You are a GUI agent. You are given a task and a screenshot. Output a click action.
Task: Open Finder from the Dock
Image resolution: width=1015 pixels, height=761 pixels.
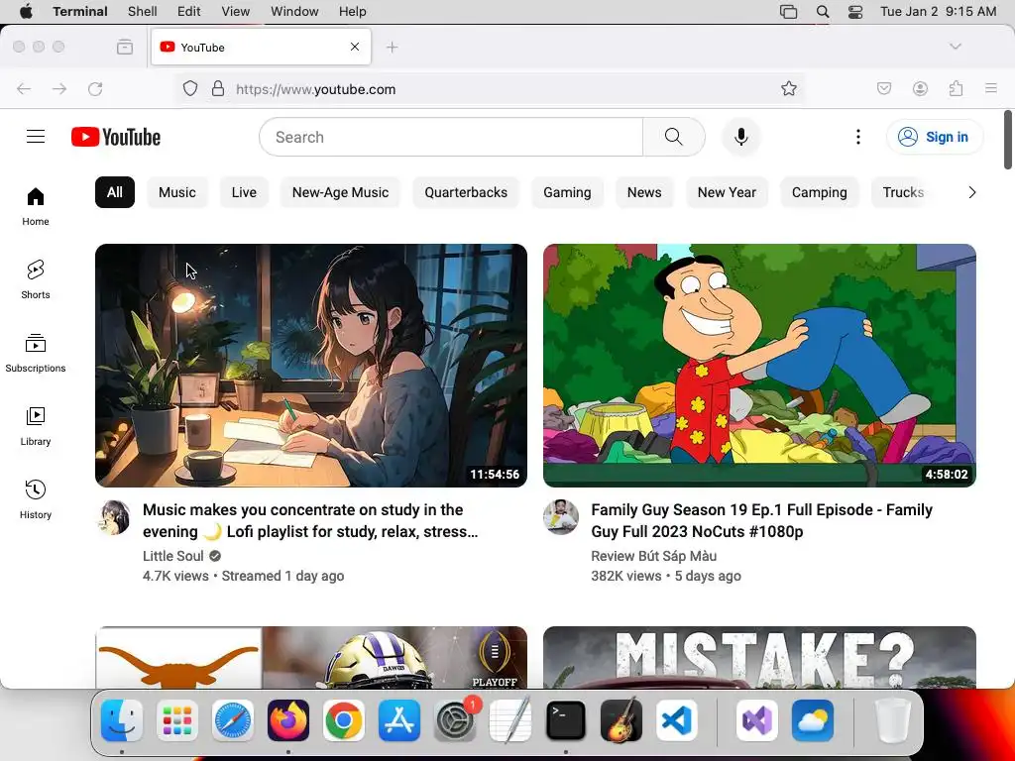click(122, 720)
